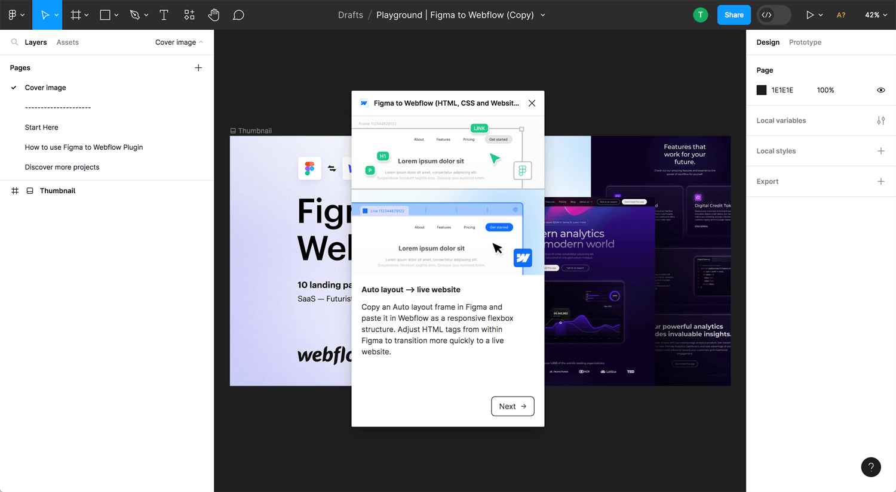Switch to the Layers tab
The height and width of the screenshot is (492, 896).
click(x=36, y=42)
